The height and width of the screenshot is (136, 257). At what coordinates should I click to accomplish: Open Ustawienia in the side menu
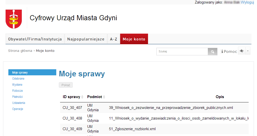pos(19,103)
